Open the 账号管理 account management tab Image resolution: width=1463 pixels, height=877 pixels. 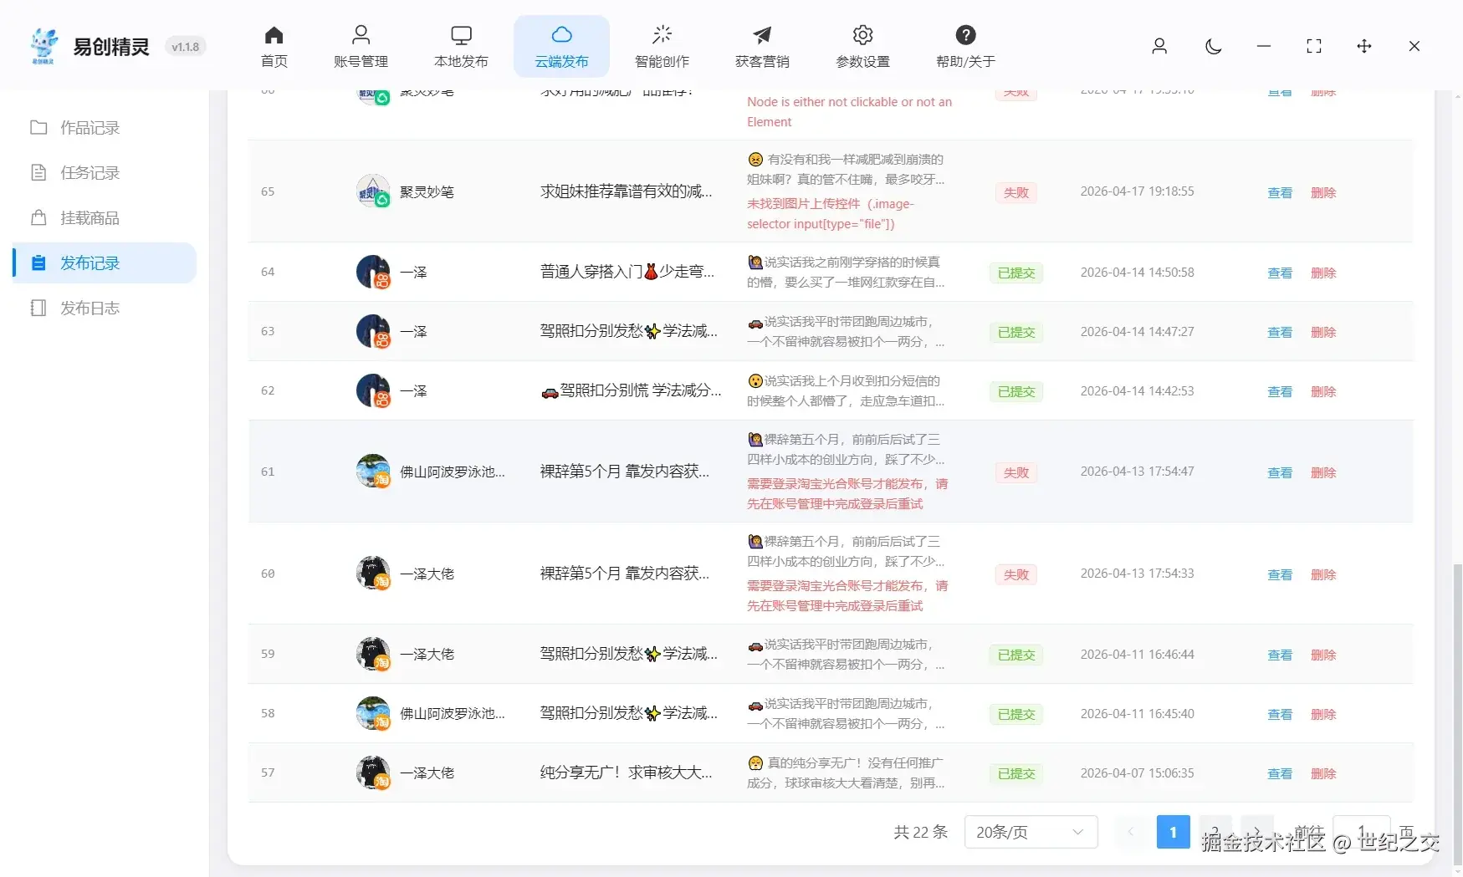(361, 47)
